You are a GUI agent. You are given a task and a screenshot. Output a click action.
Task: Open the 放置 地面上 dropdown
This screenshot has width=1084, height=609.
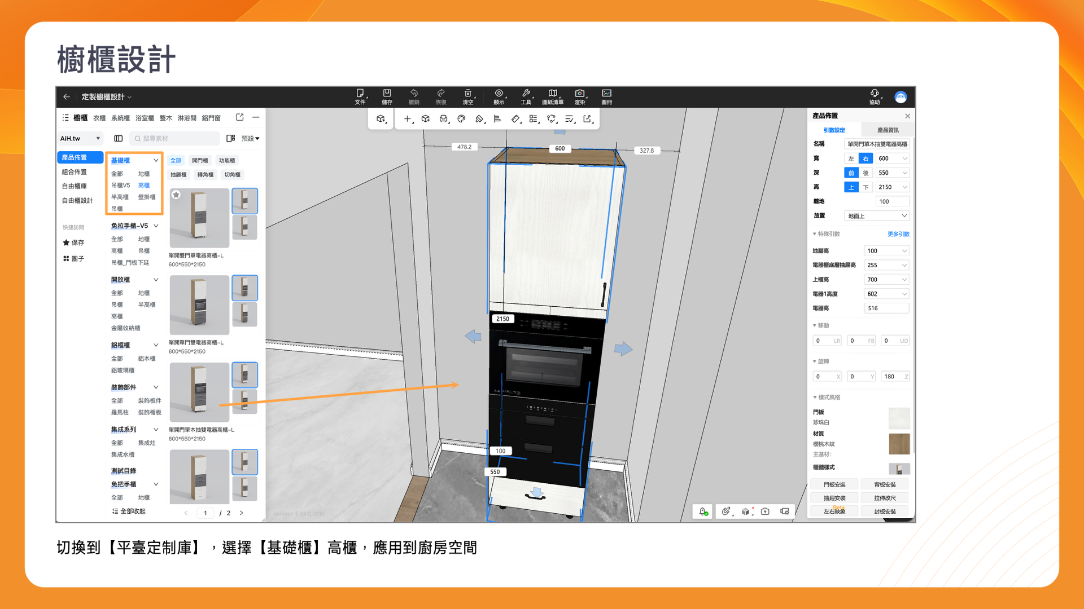(x=877, y=216)
